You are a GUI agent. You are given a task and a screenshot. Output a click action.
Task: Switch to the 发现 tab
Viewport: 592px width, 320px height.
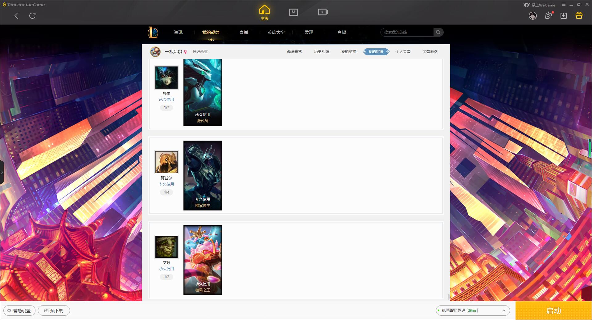[x=309, y=32]
